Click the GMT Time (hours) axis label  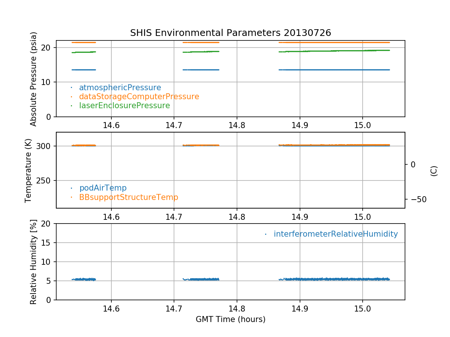coord(230,319)
